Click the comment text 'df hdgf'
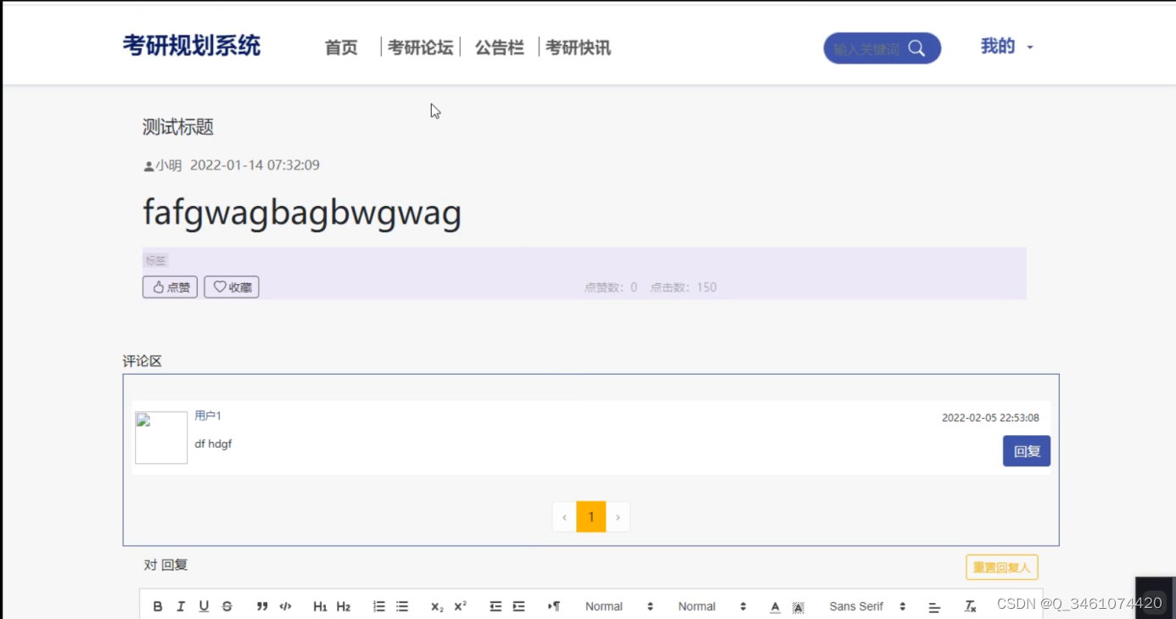Screen dimensions: 1176x619 click(213, 443)
